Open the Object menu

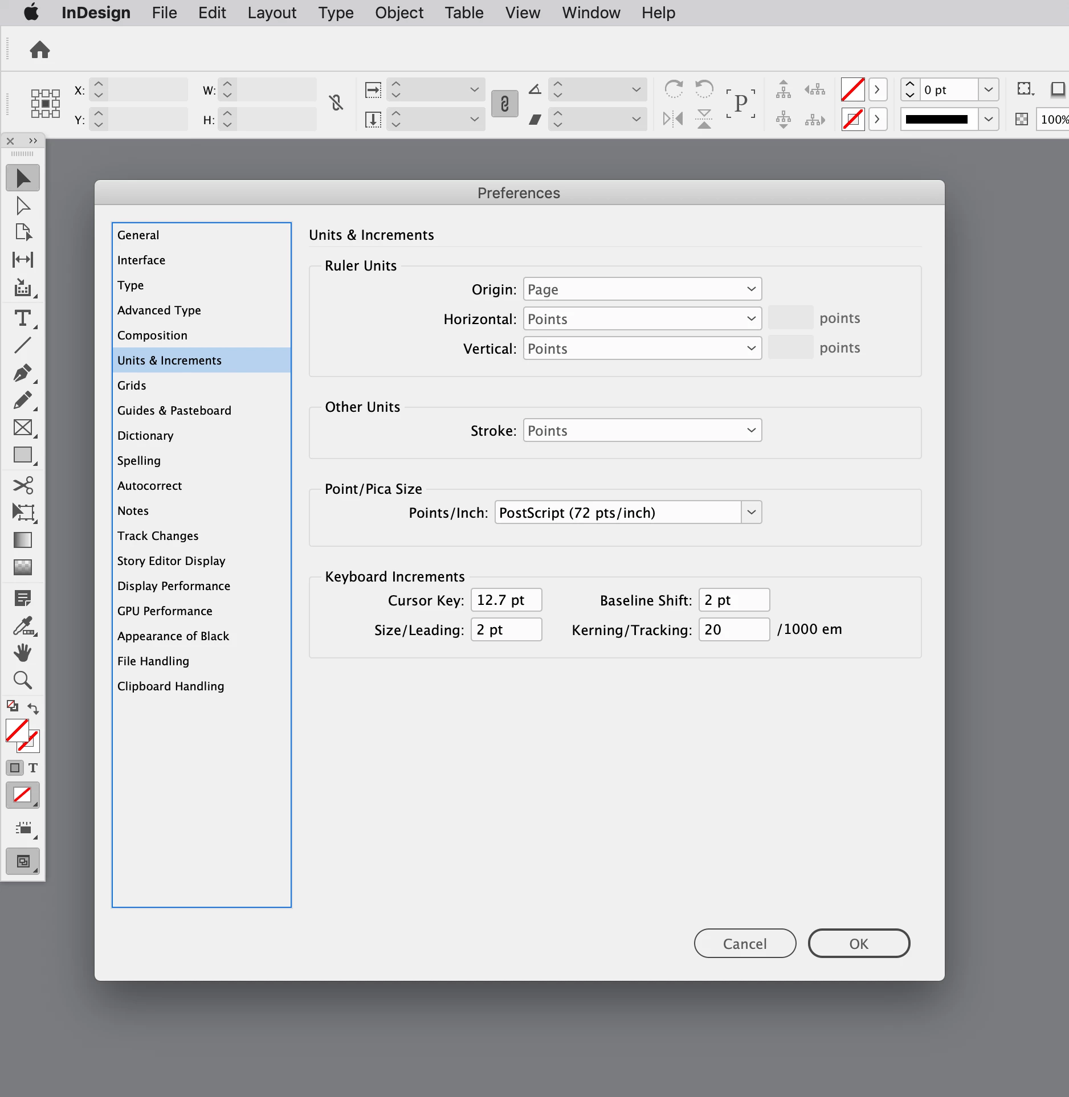point(399,13)
